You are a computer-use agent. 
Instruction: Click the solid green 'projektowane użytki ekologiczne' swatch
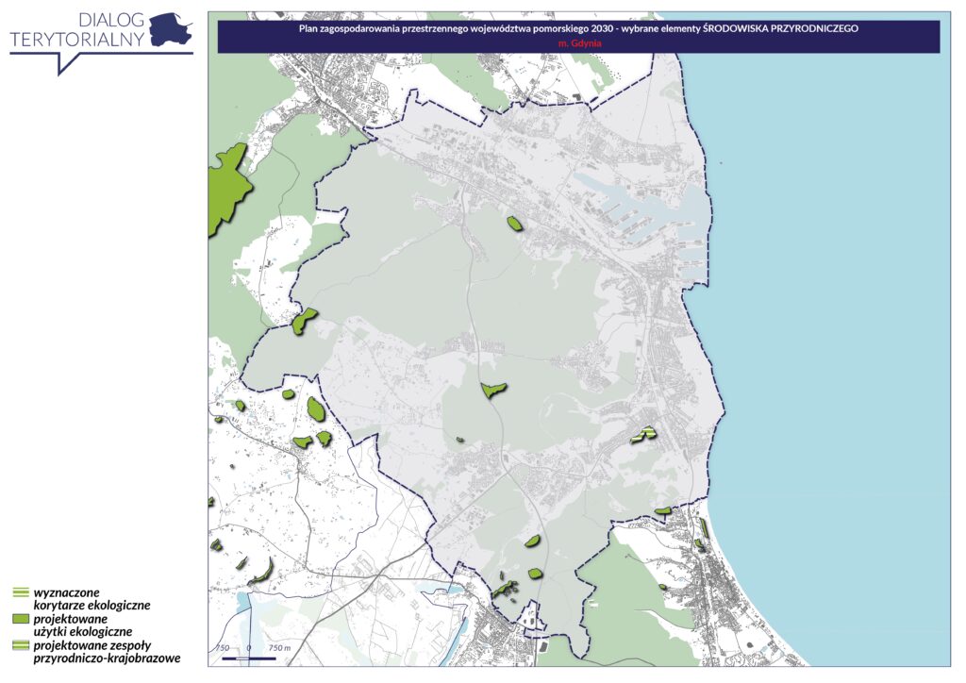click(x=21, y=619)
